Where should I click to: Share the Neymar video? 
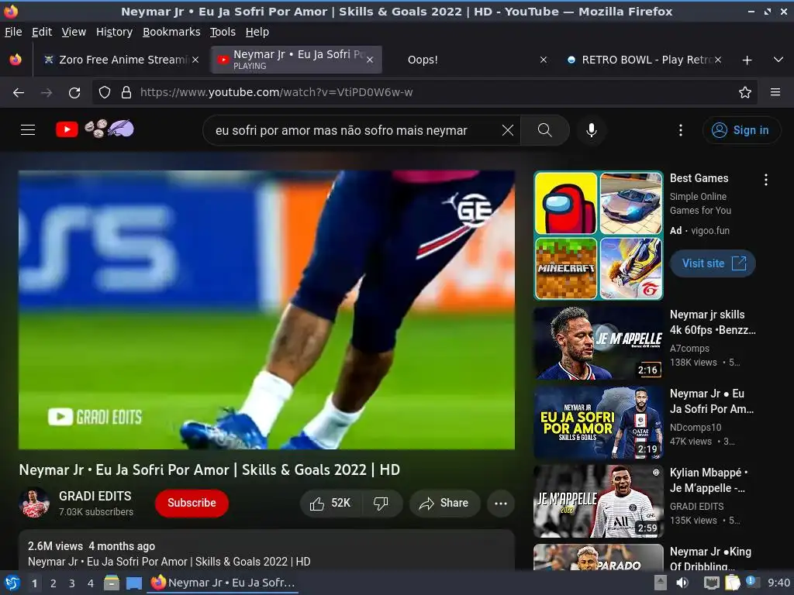tap(444, 503)
